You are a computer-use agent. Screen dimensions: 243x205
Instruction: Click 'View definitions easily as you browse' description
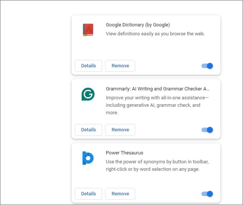tap(155, 34)
